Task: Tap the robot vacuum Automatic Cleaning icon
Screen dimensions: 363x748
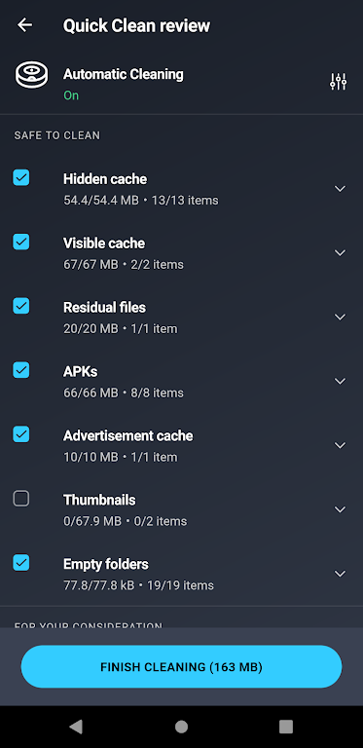Action: 31,75
